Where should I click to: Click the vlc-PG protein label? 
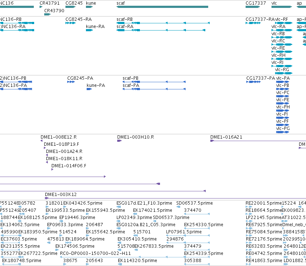click(x=283, y=129)
